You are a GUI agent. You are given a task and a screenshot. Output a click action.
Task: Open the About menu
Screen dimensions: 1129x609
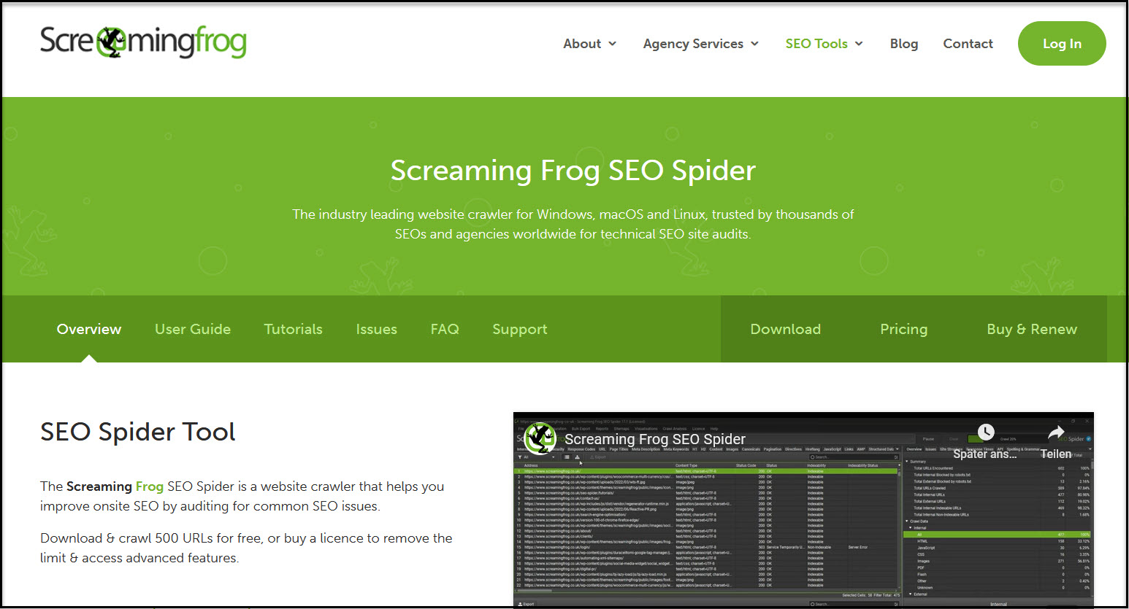pyautogui.click(x=581, y=44)
